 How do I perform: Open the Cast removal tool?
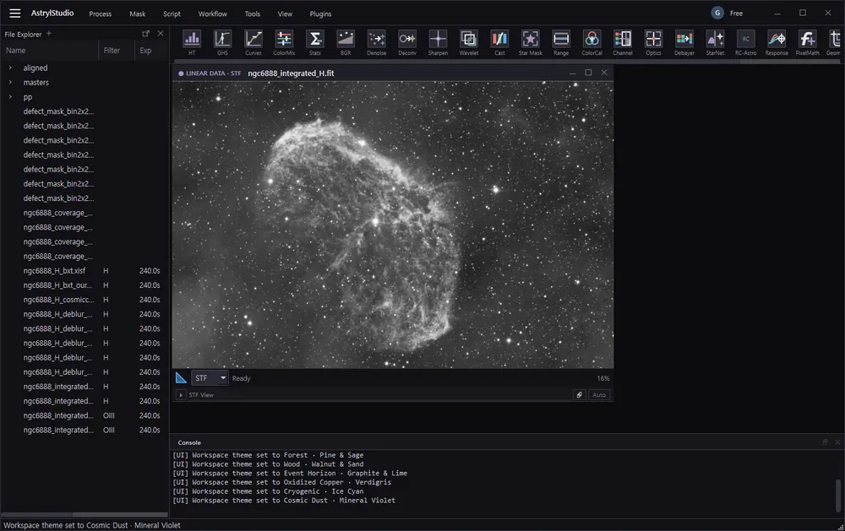pyautogui.click(x=499, y=42)
